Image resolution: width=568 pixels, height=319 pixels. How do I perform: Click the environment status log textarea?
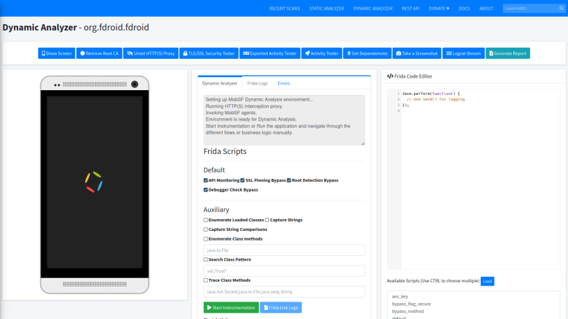(284, 120)
